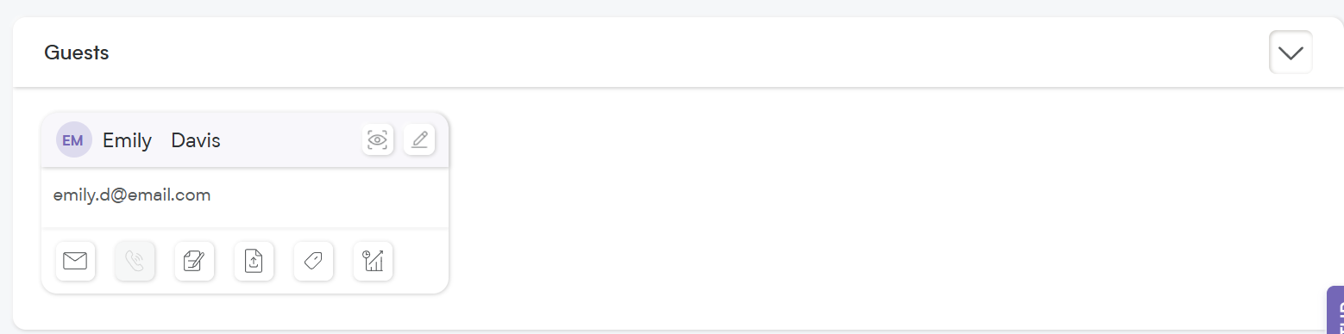The height and width of the screenshot is (334, 1344).
Task: View guest details with the eye icon
Action: [x=378, y=139]
